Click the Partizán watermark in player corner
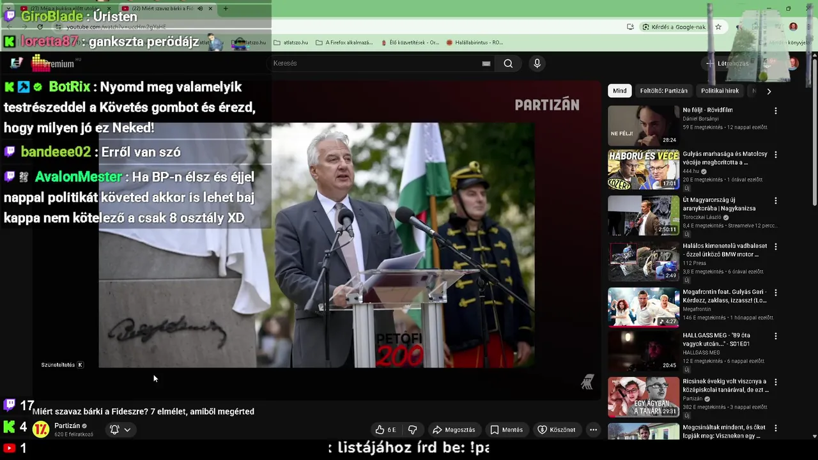Viewport: 818px width, 460px height. tap(587, 382)
